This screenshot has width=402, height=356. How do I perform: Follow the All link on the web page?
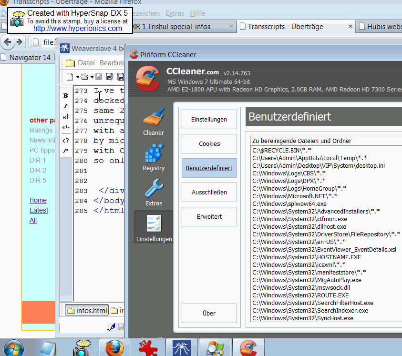coord(33,220)
